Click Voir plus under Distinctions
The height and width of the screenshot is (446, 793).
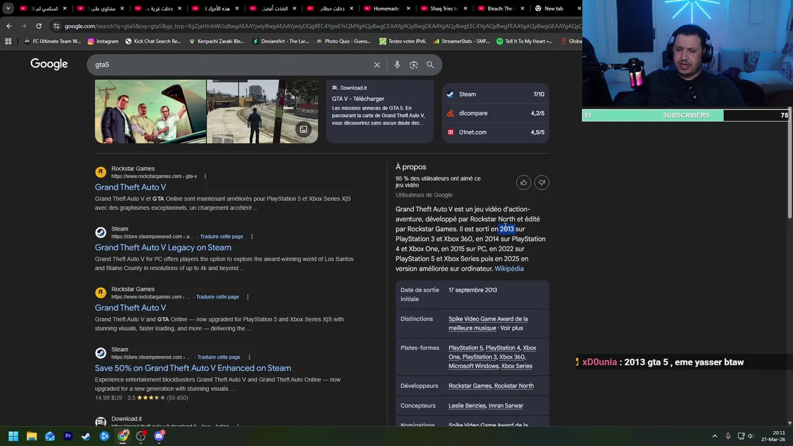(x=512, y=328)
